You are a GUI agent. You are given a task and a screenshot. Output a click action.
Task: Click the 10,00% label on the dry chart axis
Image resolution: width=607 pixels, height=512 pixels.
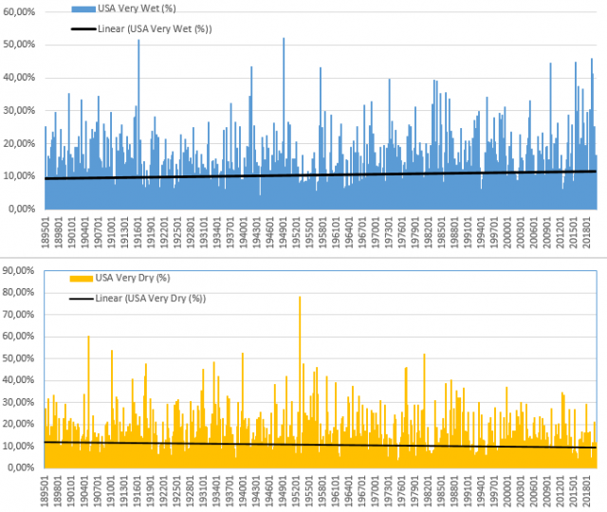coord(21,443)
